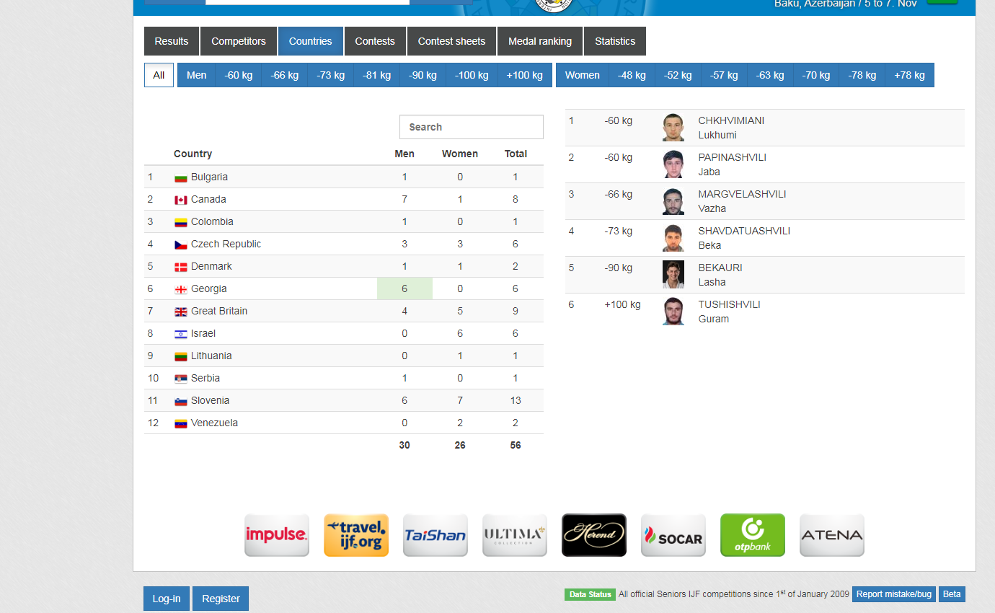Open the TaiShan sponsor logo
Screen dimensions: 995x613
coord(435,535)
